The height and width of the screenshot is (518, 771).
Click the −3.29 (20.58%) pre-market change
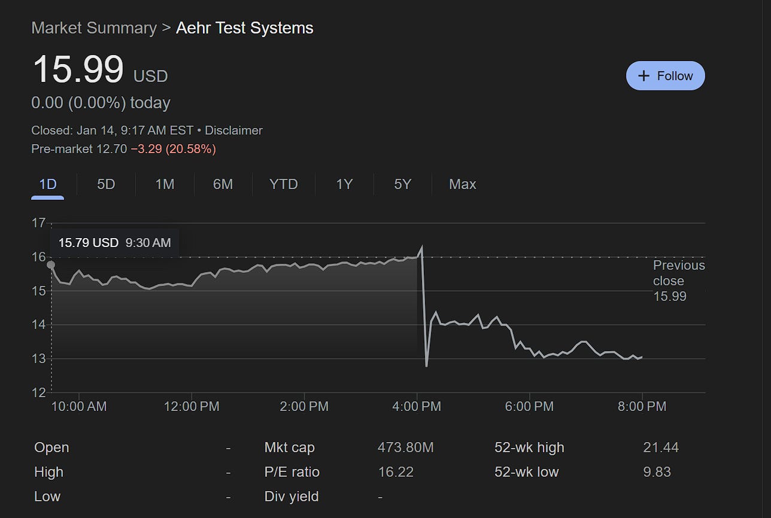pyautogui.click(x=173, y=149)
